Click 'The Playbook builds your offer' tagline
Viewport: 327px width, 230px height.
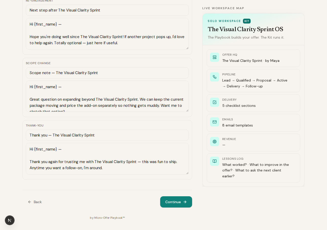[246, 37]
